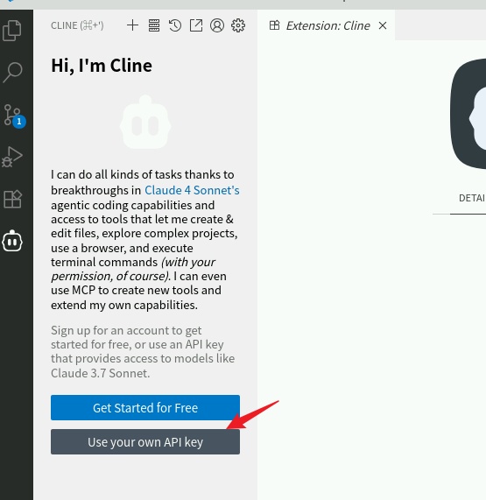
Task: Open the Explorer view in activity bar
Action: pos(12,31)
